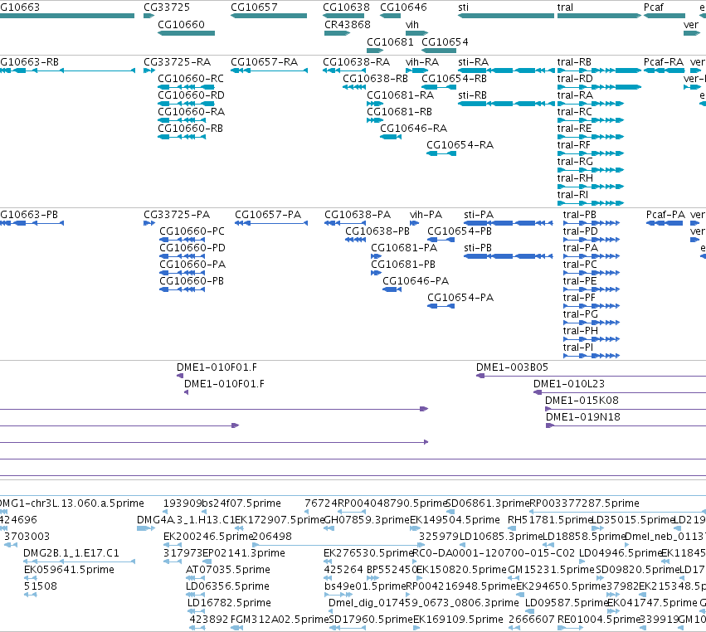This screenshot has height=632, width=706.
Task: Click protein tral-PI label
Action: (577, 347)
